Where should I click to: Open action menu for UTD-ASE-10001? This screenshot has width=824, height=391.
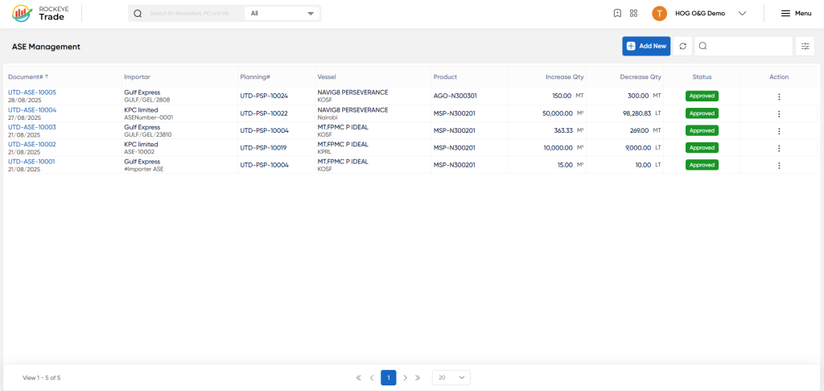point(779,166)
